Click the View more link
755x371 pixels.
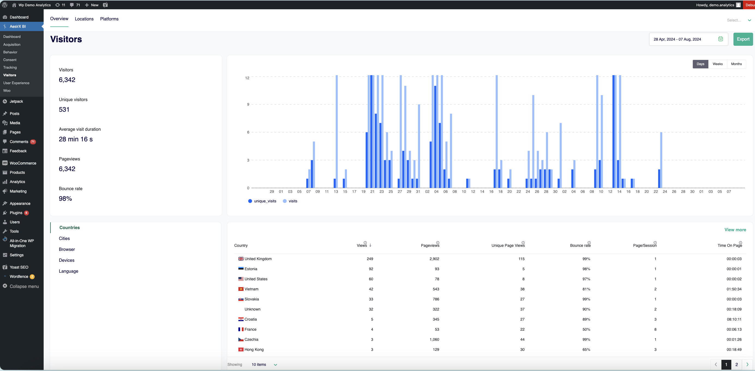(735, 230)
